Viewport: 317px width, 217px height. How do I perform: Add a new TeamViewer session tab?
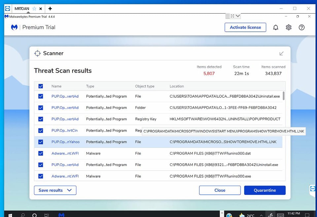(x=50, y=9)
